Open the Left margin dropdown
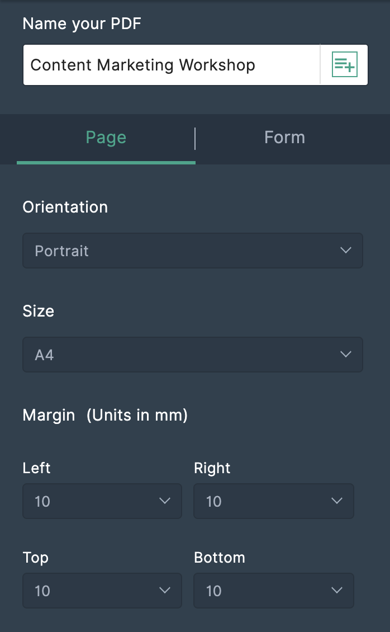 pyautogui.click(x=102, y=501)
